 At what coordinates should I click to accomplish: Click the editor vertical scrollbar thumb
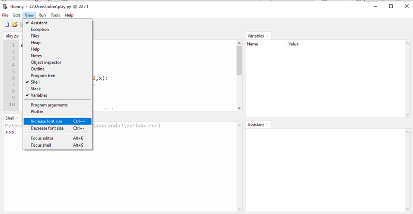tap(239, 61)
